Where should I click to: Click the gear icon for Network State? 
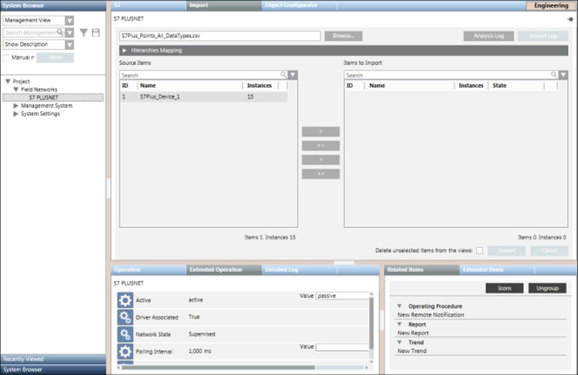125,334
